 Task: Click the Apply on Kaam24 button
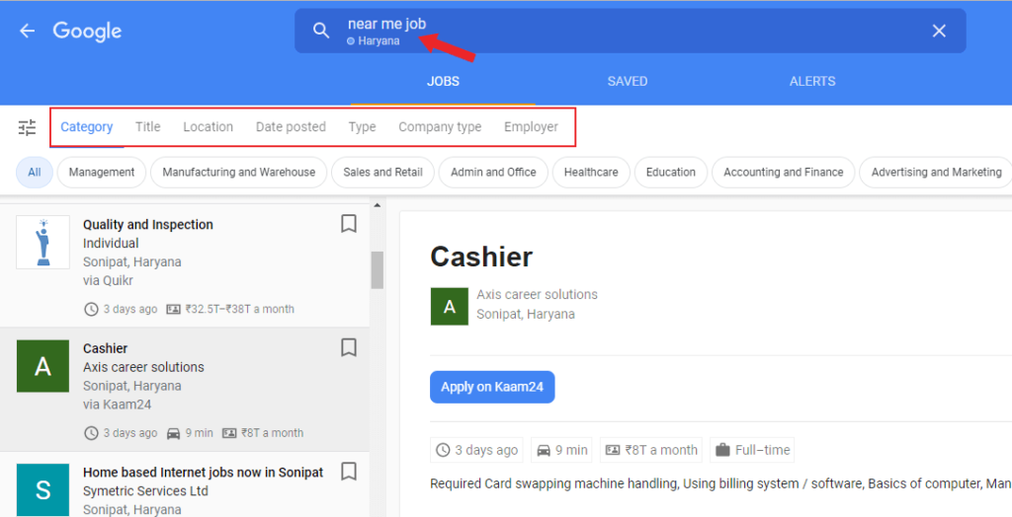[492, 387]
